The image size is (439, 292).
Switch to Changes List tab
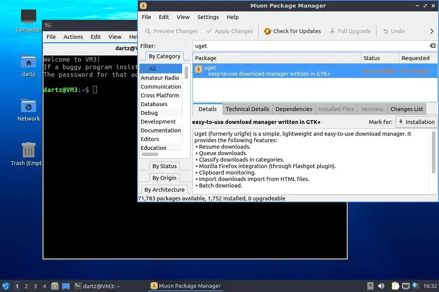coord(407,109)
